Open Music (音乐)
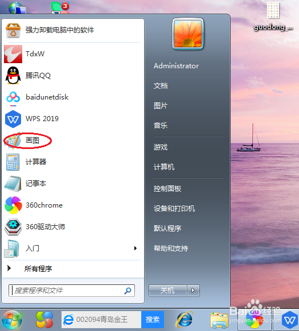The image size is (299, 331). (x=161, y=125)
